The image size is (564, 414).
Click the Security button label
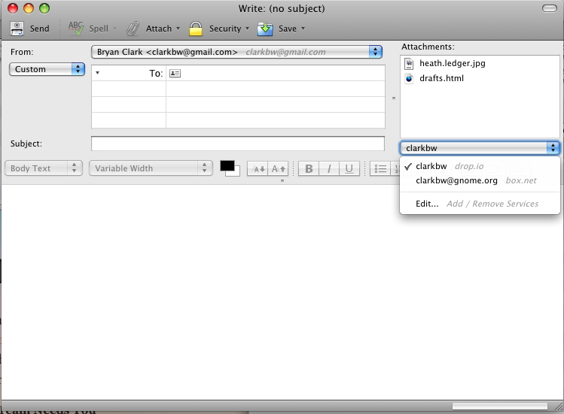(x=225, y=29)
